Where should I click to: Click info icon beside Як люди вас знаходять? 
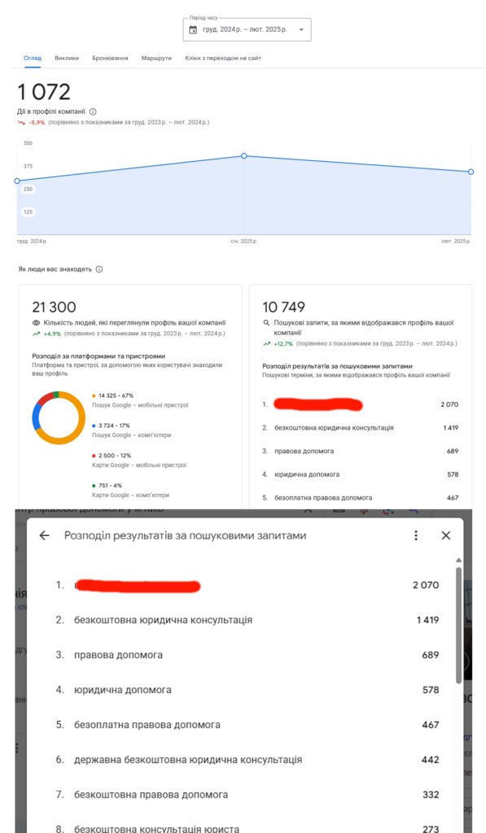(x=99, y=269)
